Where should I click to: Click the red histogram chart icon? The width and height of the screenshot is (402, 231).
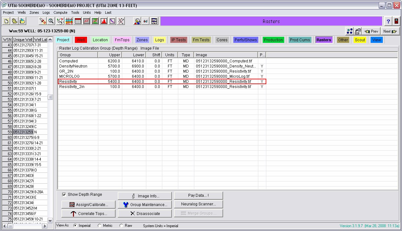(104, 21)
